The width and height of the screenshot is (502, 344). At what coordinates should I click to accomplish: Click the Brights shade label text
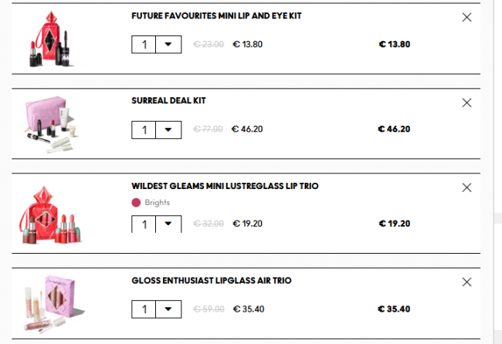click(157, 203)
